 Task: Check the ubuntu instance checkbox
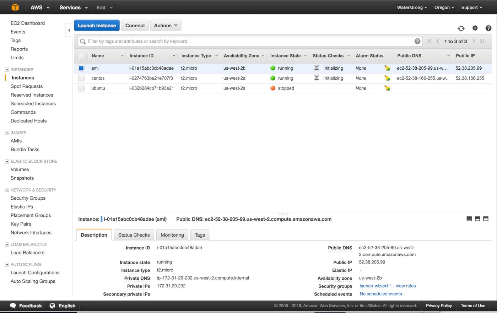pyautogui.click(x=81, y=88)
